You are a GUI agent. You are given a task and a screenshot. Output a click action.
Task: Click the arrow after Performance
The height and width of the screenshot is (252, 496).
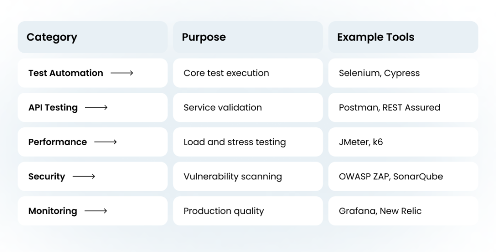pos(105,142)
